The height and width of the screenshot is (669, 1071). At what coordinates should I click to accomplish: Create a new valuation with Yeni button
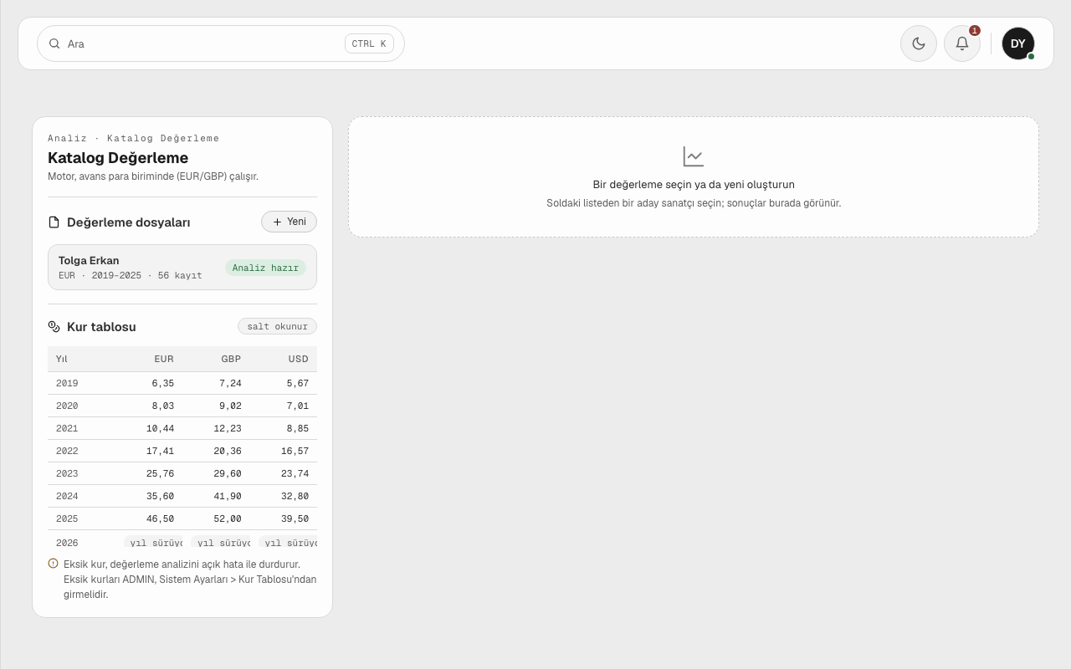tap(289, 222)
